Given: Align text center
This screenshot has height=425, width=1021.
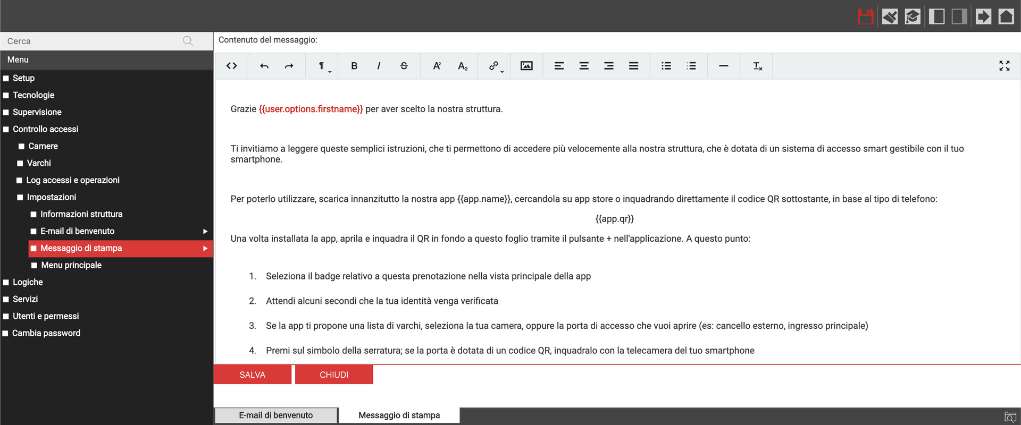Looking at the screenshot, I should click(x=584, y=66).
